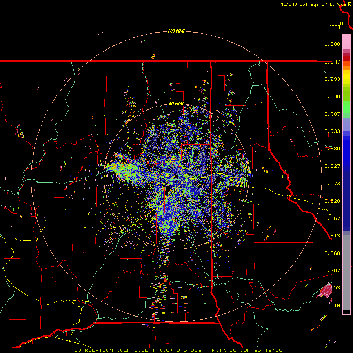Click the black radar site dot at map center
This screenshot has height=353, width=353.
(176, 177)
